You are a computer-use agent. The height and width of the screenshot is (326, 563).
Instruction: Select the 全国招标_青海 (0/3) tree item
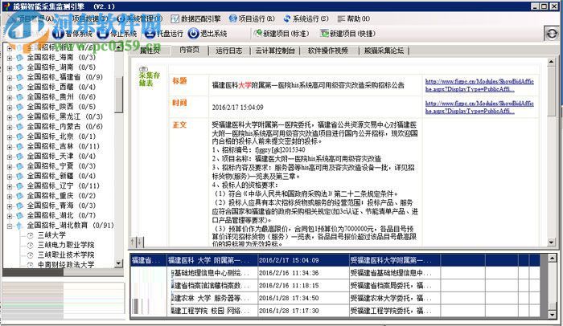tap(61, 206)
